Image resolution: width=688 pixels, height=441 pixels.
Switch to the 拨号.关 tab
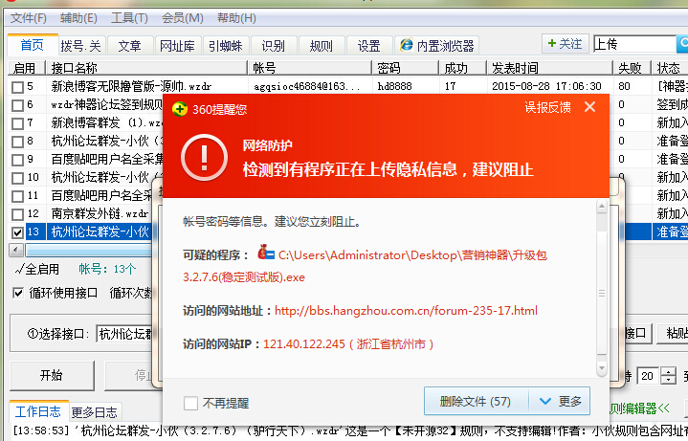[81, 46]
